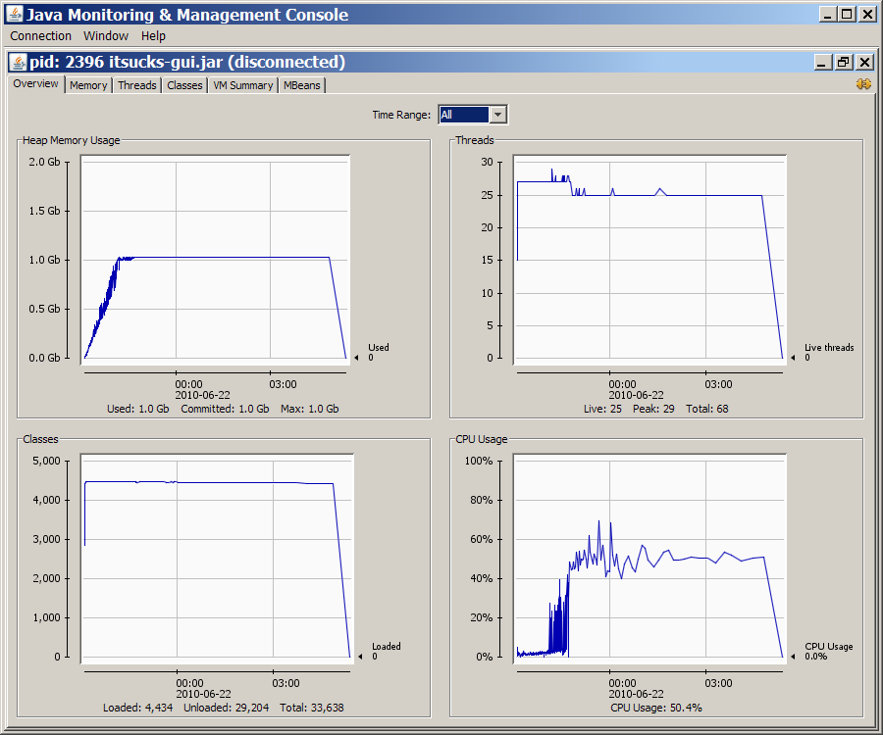Open the MBeans tab

tap(302, 85)
